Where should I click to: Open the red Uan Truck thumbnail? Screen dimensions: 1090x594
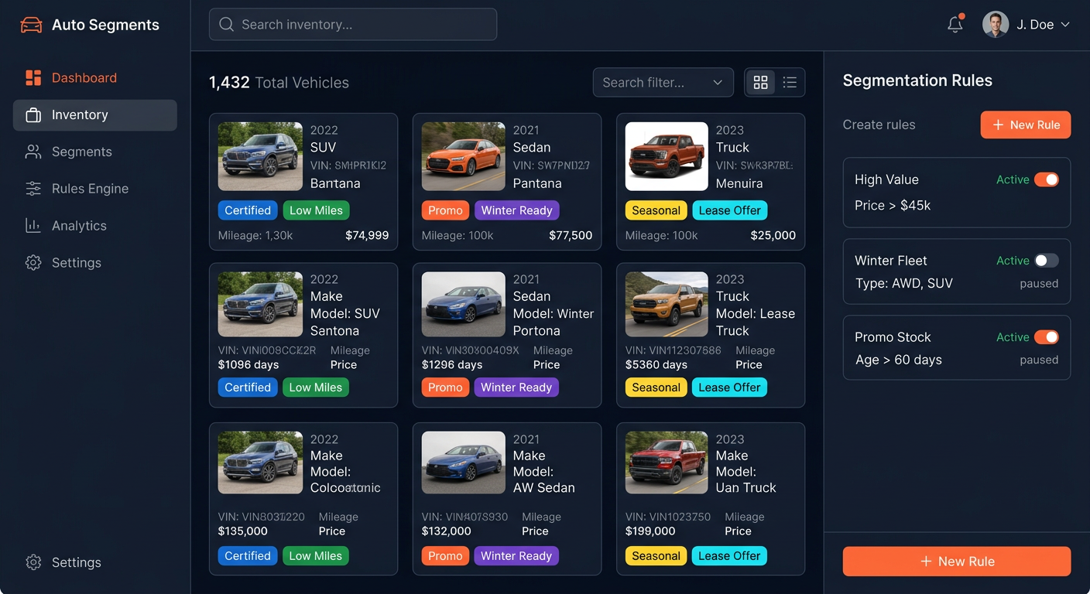point(667,463)
